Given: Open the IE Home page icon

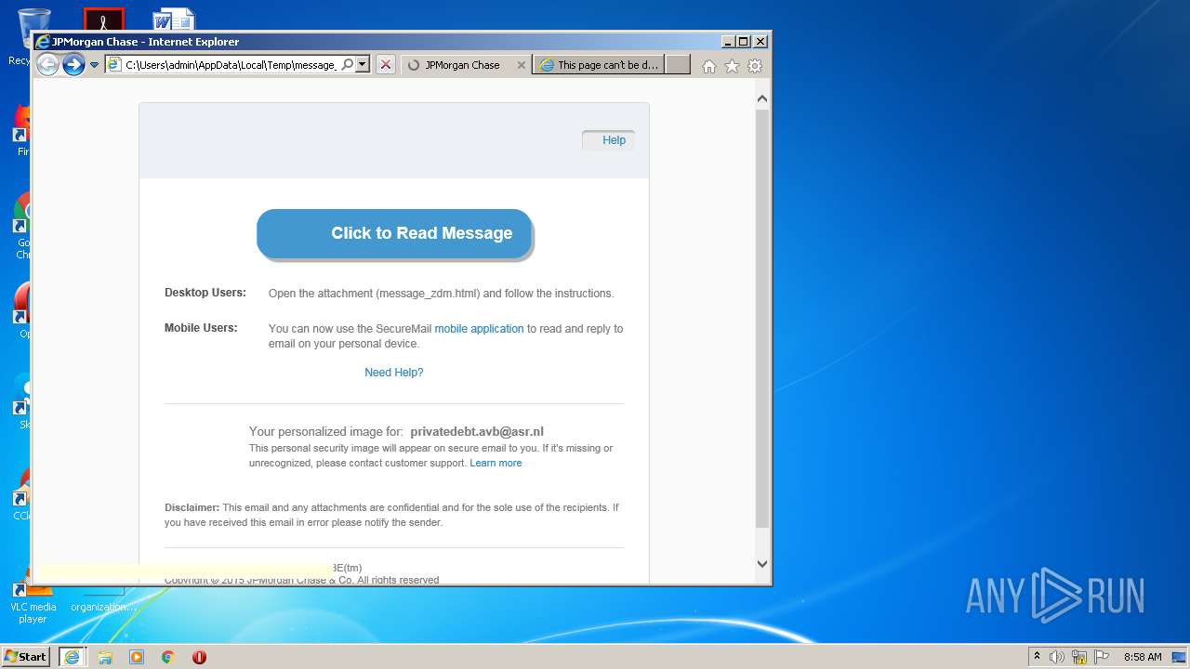Looking at the screenshot, I should tap(709, 66).
